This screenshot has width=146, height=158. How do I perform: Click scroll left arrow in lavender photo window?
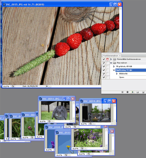(x=85, y=149)
